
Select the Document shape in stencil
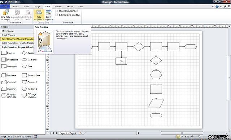[x=9, y=66]
